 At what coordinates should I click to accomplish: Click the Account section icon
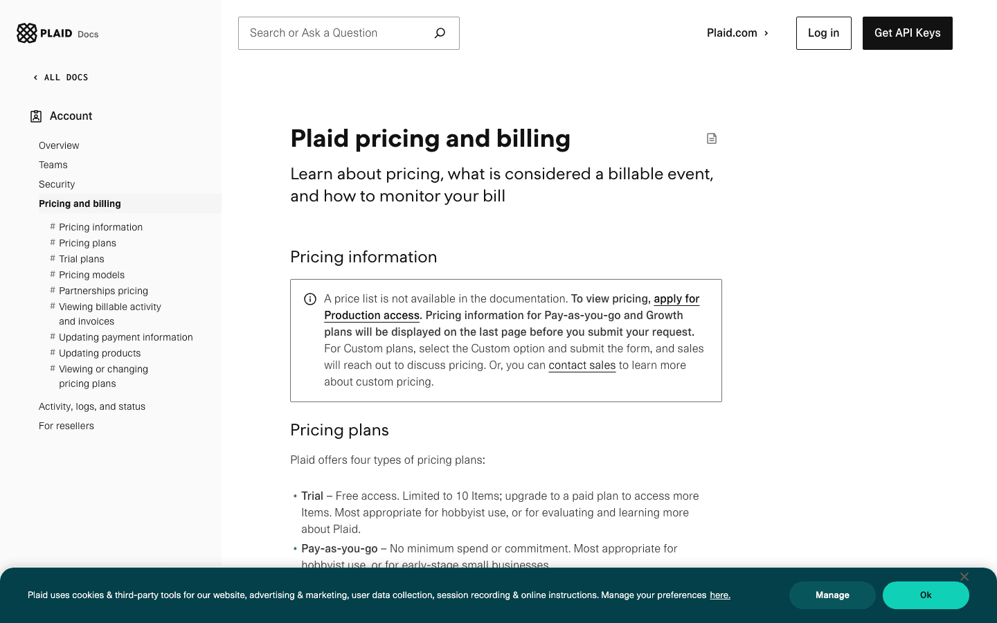pos(36,116)
